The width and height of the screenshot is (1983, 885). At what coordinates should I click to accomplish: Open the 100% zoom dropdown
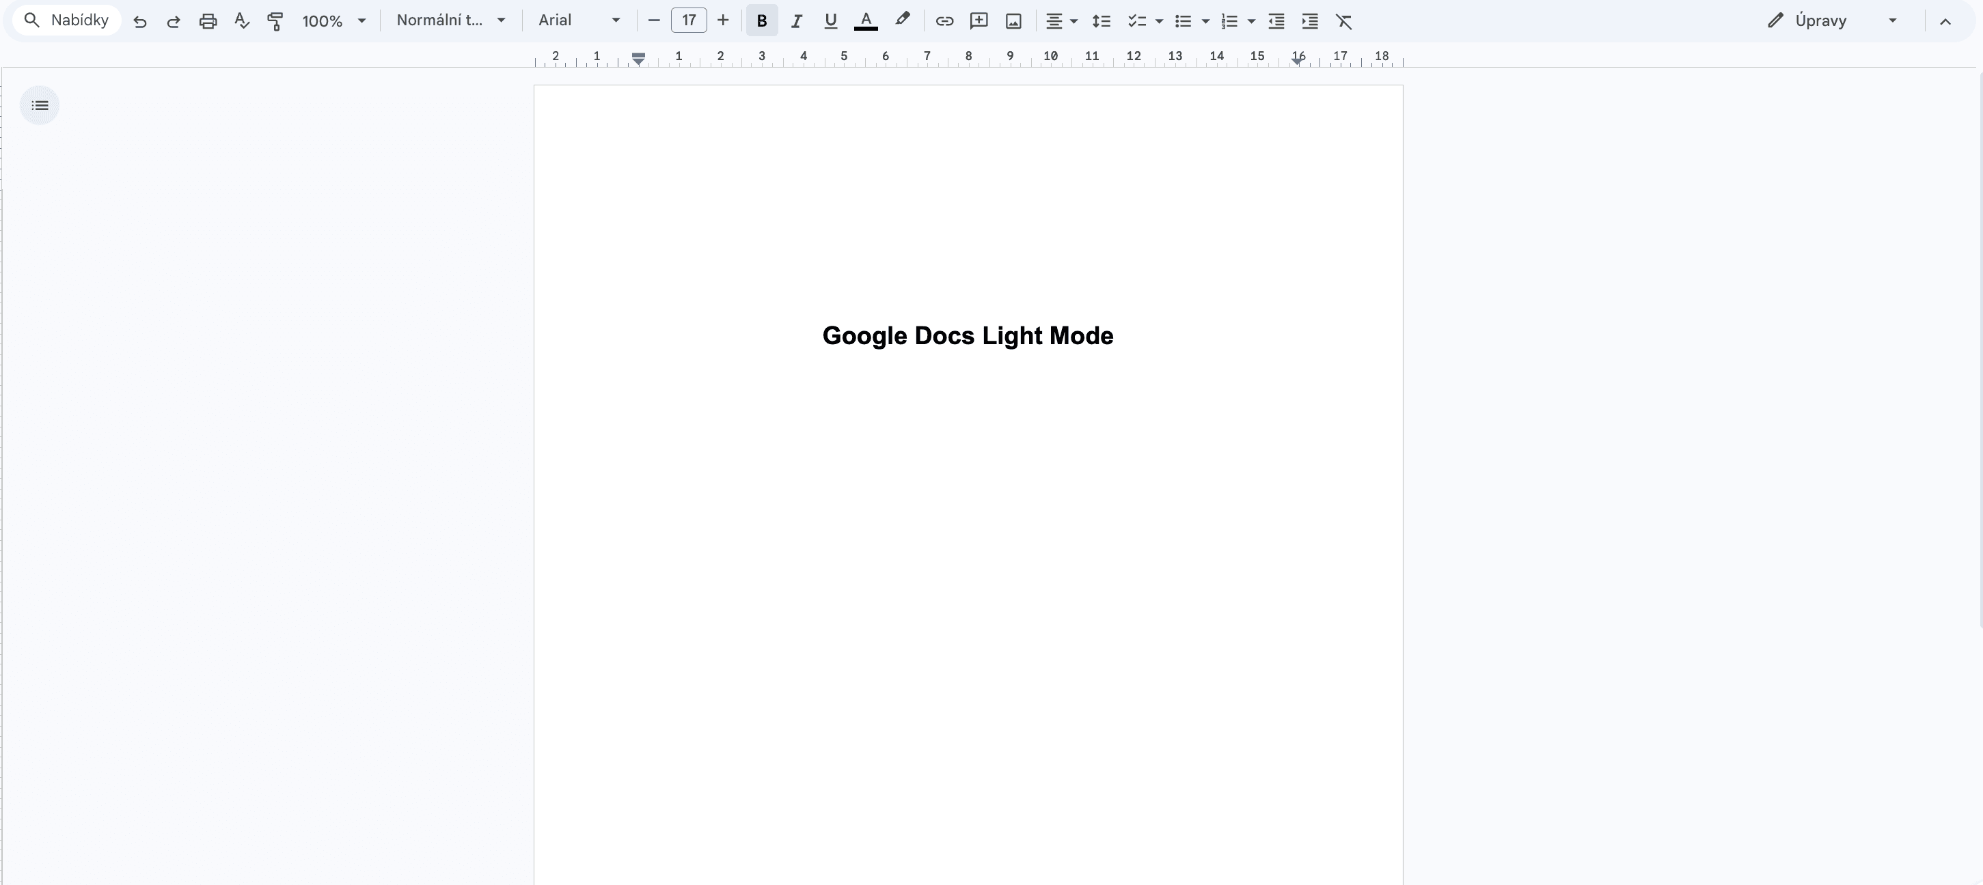tap(334, 20)
